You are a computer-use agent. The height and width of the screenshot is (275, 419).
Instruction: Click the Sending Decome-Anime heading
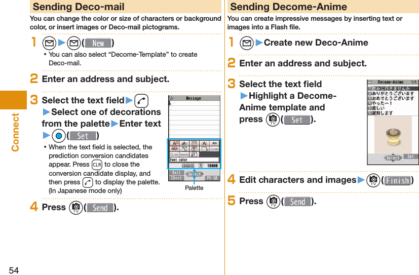(x=289, y=7)
